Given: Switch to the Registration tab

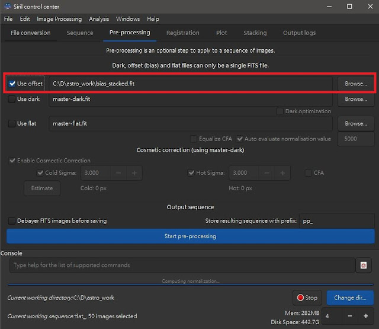Looking at the screenshot, I should (x=183, y=33).
